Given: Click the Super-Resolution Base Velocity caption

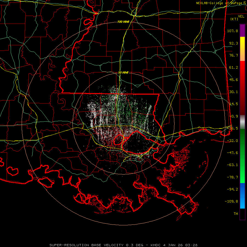Looking at the screenshot, I should coord(123,245).
